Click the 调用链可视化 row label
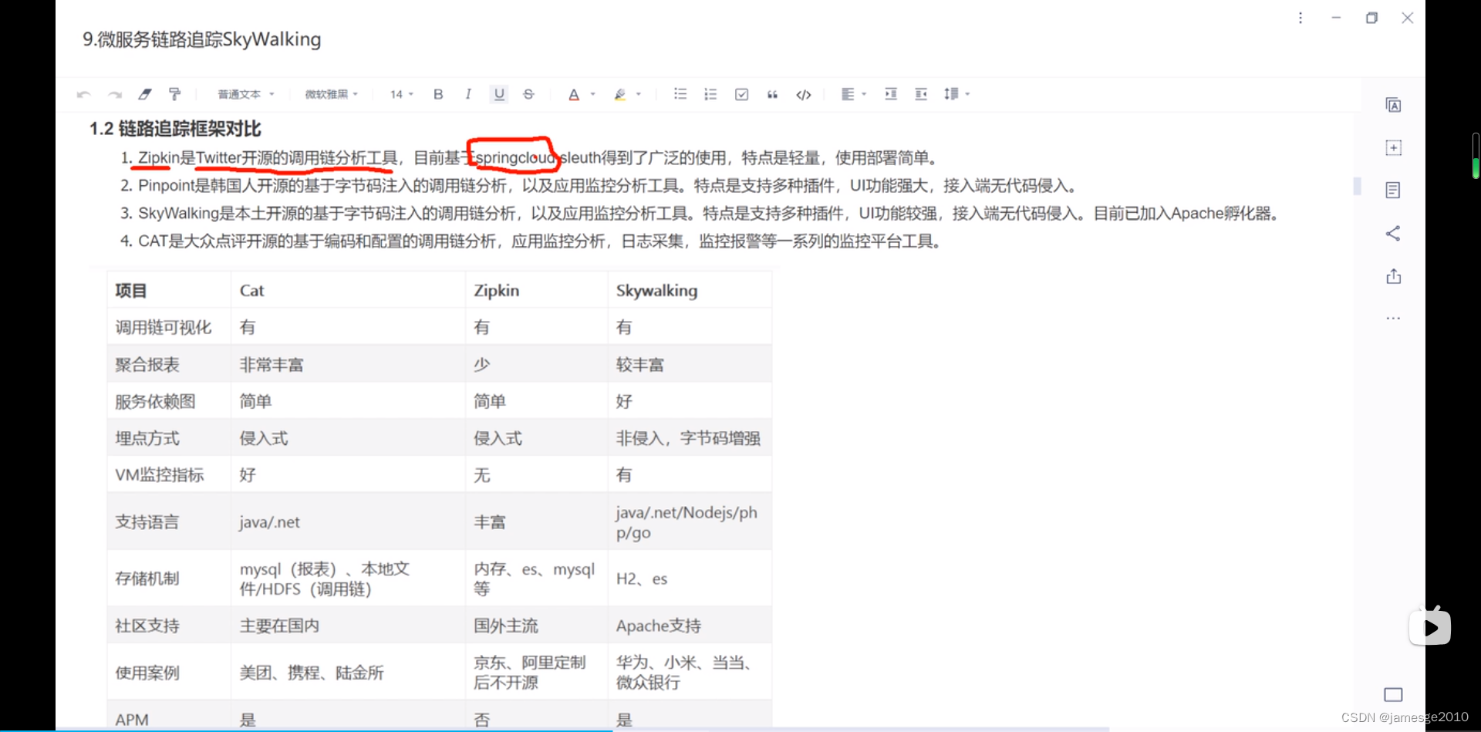 click(164, 327)
